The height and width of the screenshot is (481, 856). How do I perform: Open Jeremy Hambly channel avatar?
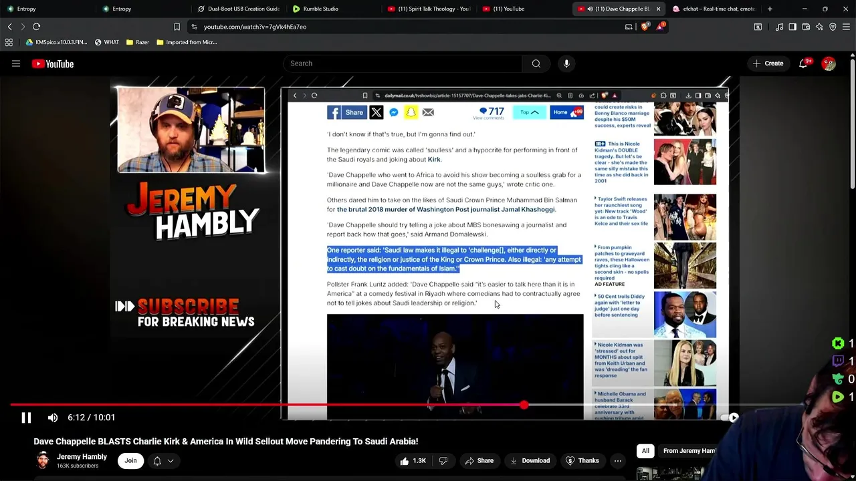coord(42,460)
